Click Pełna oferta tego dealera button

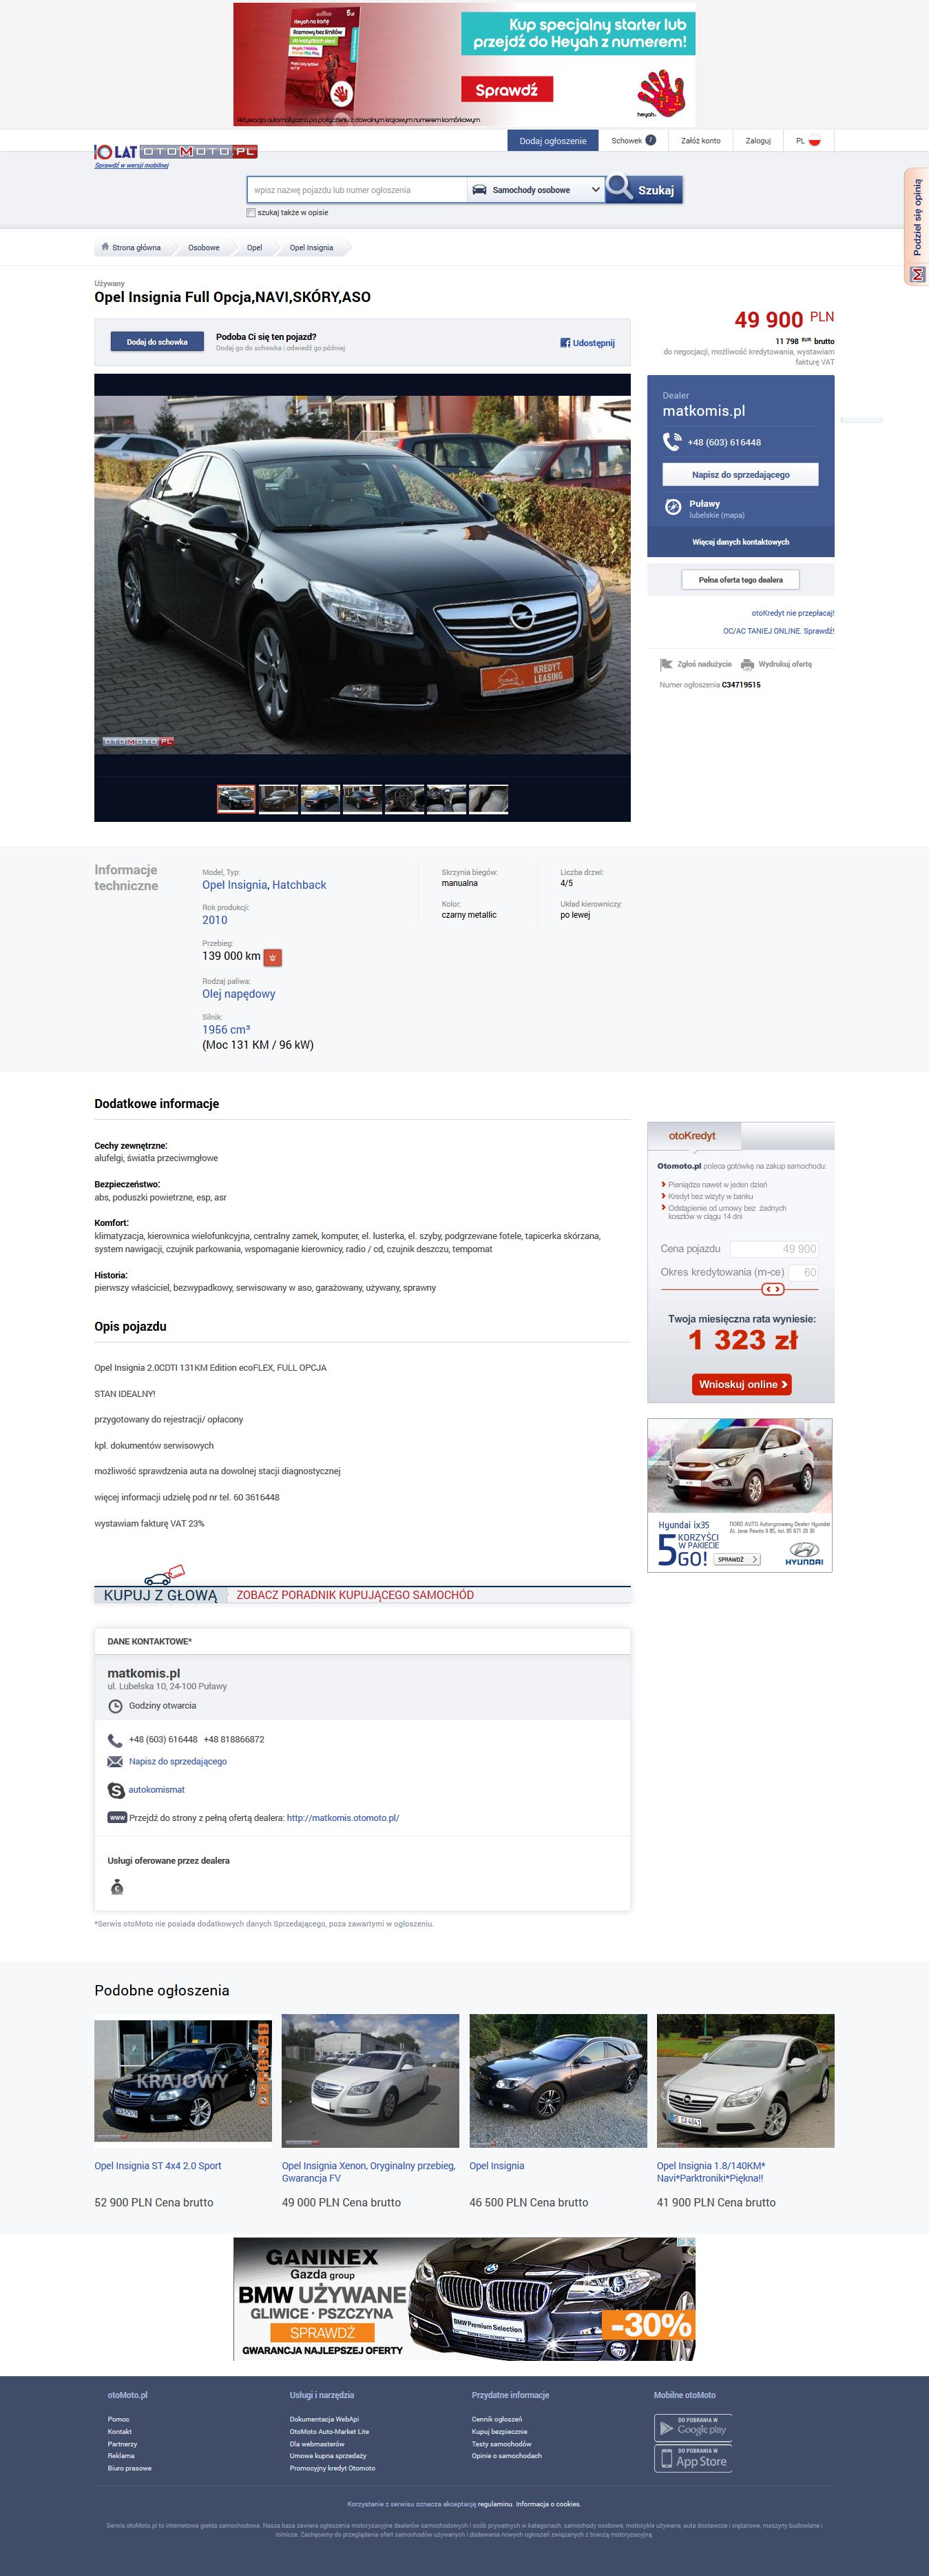[x=740, y=580]
